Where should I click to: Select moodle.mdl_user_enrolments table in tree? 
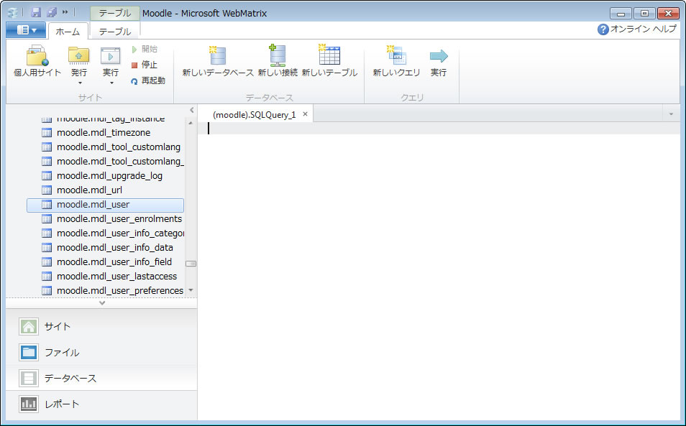click(119, 219)
